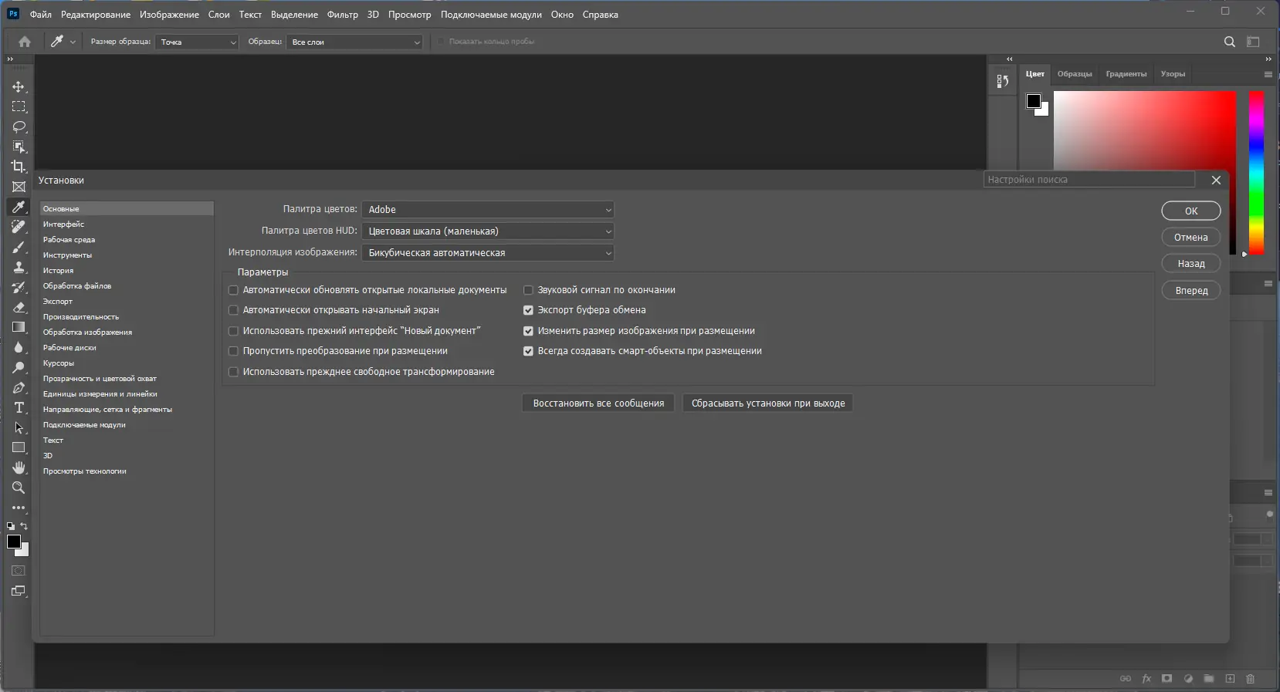
Task: Select the Dodge tool
Action: [x=19, y=367]
